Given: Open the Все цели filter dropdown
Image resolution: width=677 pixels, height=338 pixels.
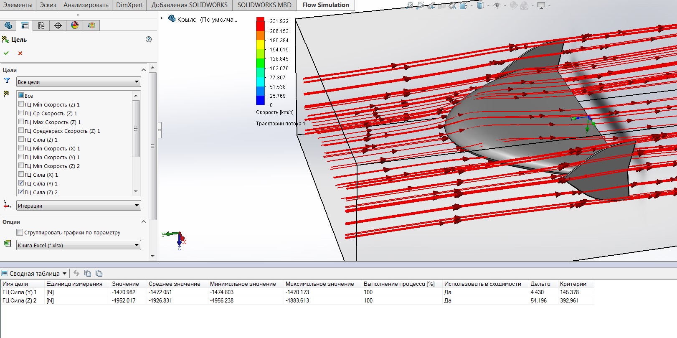Looking at the screenshot, I should tap(79, 82).
